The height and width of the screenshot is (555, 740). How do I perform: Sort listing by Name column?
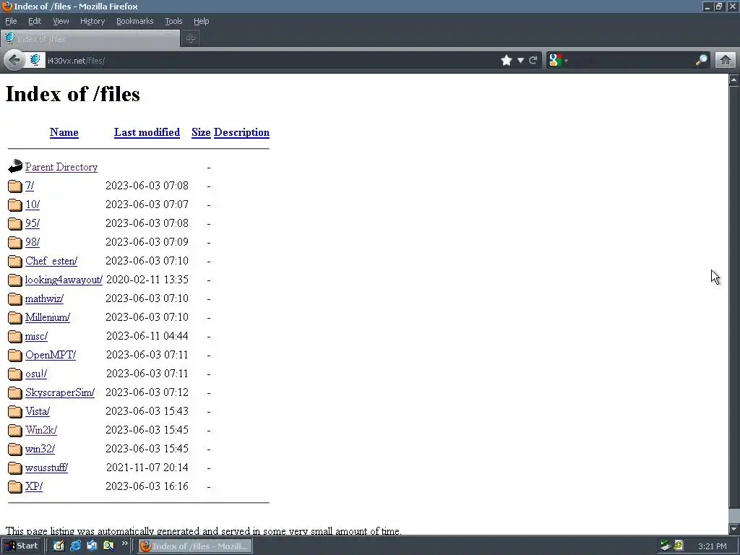pyautogui.click(x=64, y=132)
